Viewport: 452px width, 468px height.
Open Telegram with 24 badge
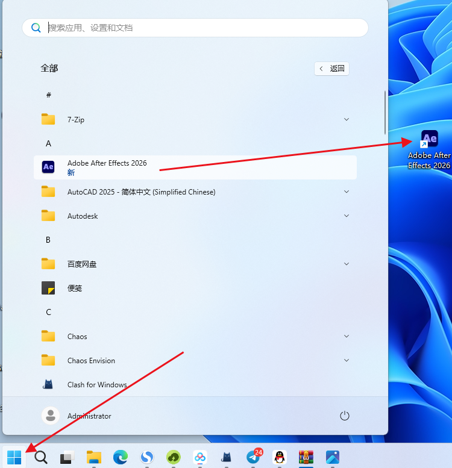tap(254, 457)
